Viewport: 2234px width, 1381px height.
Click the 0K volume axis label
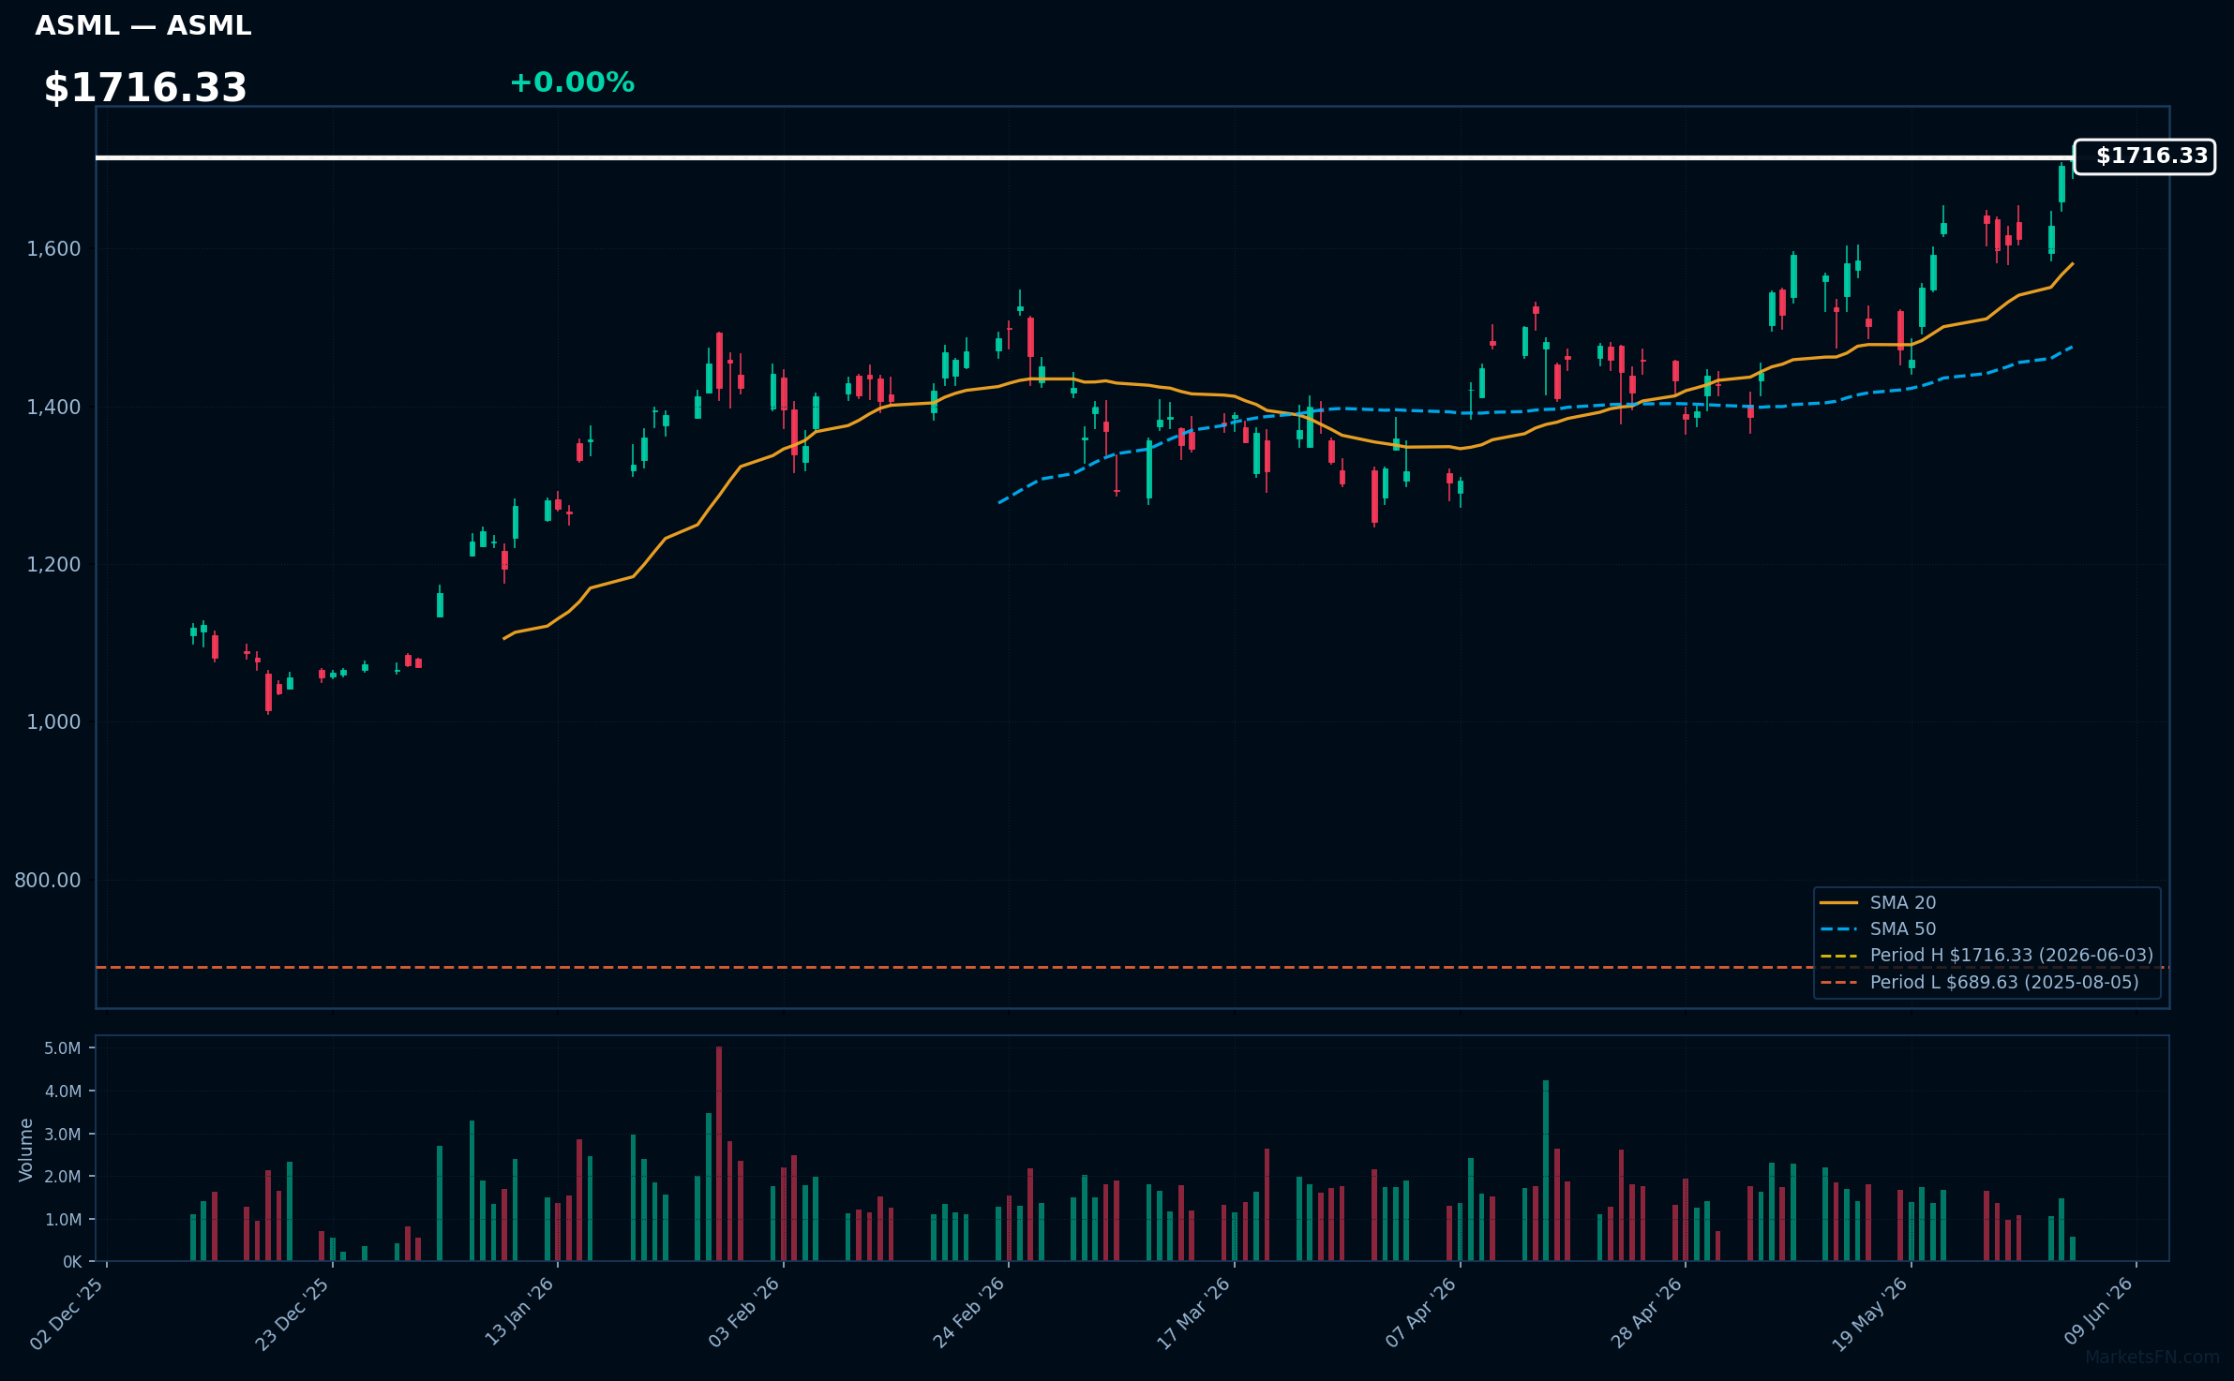click(72, 1262)
